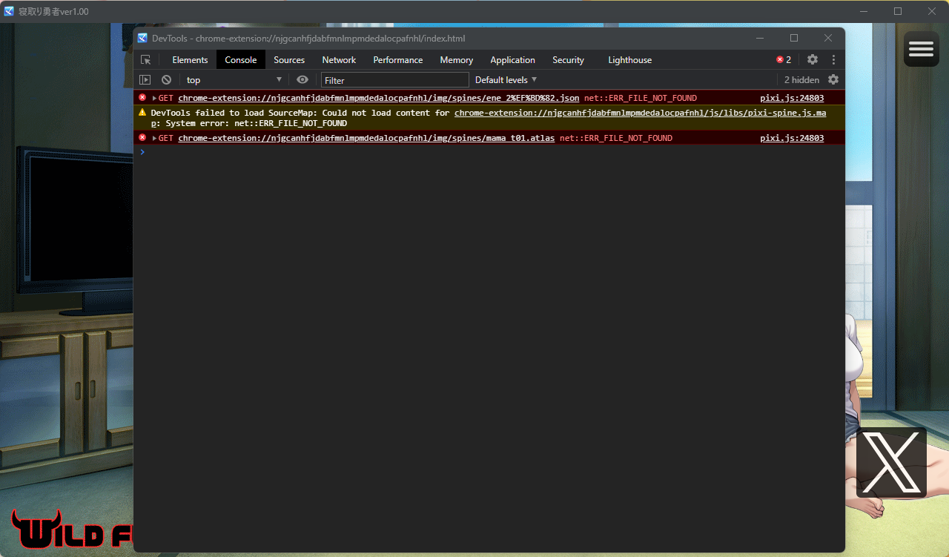Screen dimensions: 949x557
Task: Expand the ene_2 json GET error entry
Action: pos(155,98)
